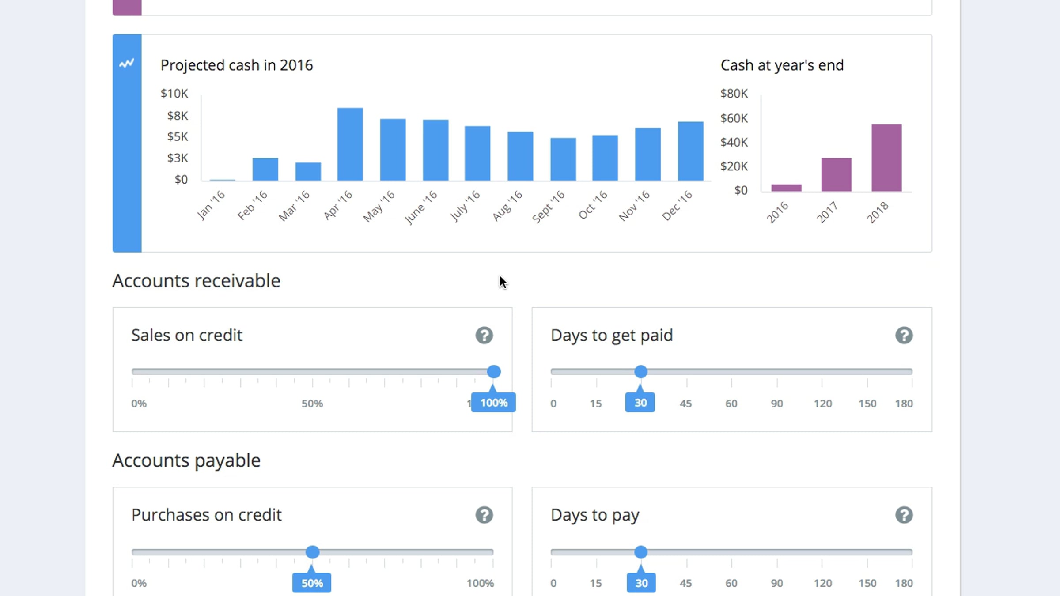Click the Purchases on credit slider handle
The image size is (1060, 596).
(312, 552)
